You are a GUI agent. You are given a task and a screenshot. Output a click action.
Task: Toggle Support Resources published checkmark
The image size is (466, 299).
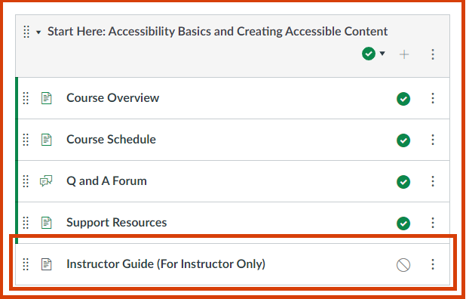(403, 223)
